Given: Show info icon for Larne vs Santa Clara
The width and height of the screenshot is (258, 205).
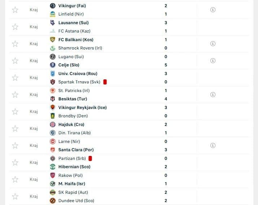Looking at the screenshot, I should click(x=213, y=145).
